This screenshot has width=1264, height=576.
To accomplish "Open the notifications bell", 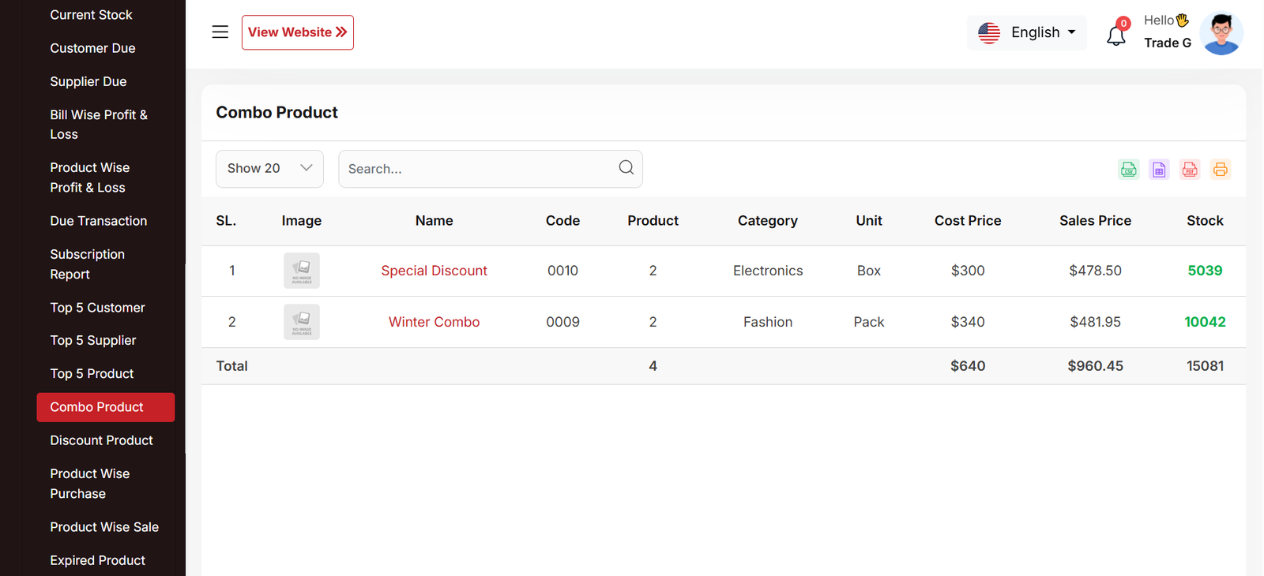I will 1115,36.
